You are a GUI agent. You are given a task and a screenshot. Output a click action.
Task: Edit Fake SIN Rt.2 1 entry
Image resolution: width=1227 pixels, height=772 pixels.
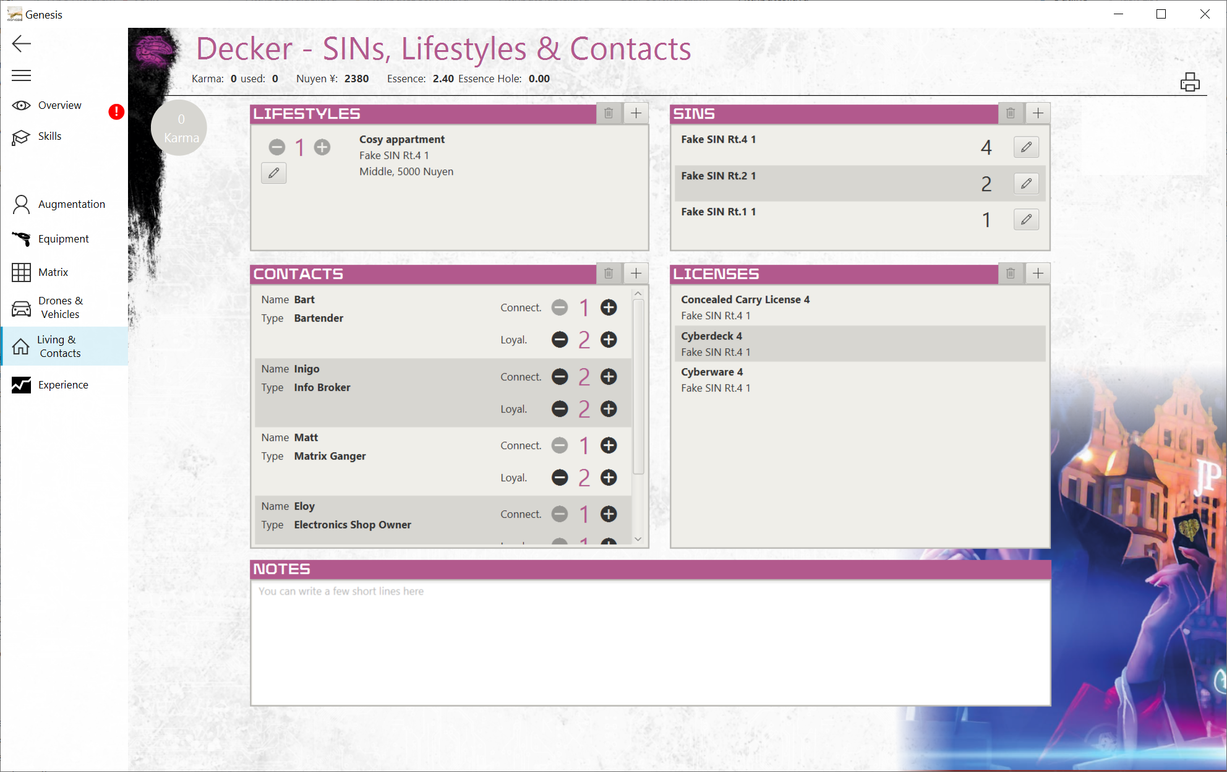[x=1026, y=184]
